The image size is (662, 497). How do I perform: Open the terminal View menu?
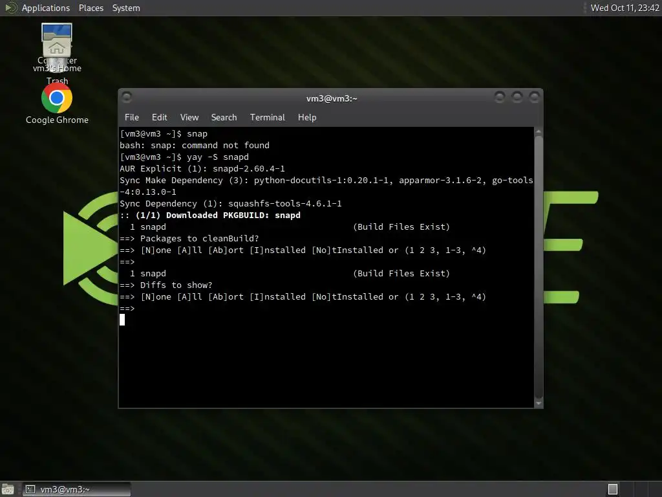189,118
